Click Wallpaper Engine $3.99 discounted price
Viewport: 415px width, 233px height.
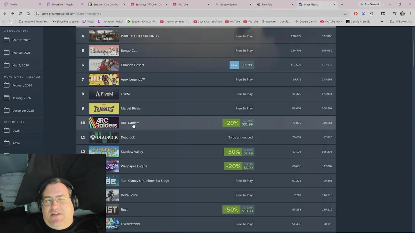coord(248,168)
